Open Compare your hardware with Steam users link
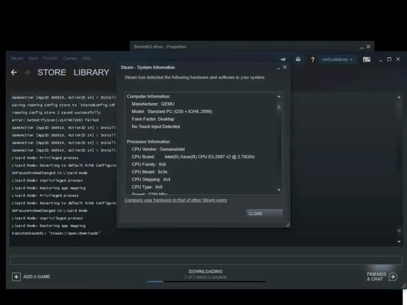The width and height of the screenshot is (407, 305). [x=175, y=200]
